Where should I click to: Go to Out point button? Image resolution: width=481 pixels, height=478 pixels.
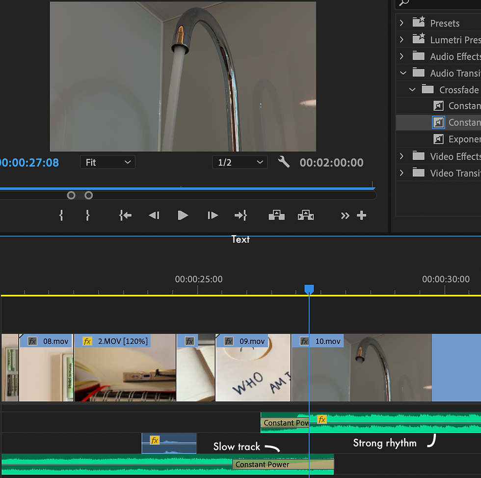(x=241, y=216)
